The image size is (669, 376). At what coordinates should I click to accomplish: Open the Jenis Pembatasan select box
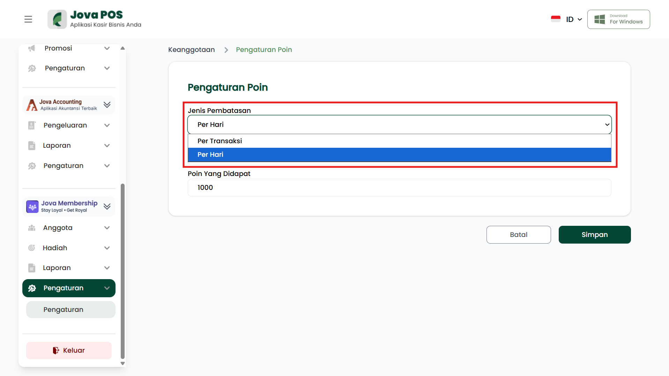pyautogui.click(x=399, y=124)
